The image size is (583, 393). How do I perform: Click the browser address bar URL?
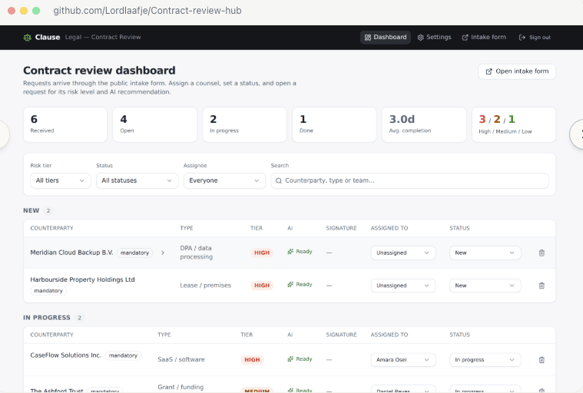point(147,11)
